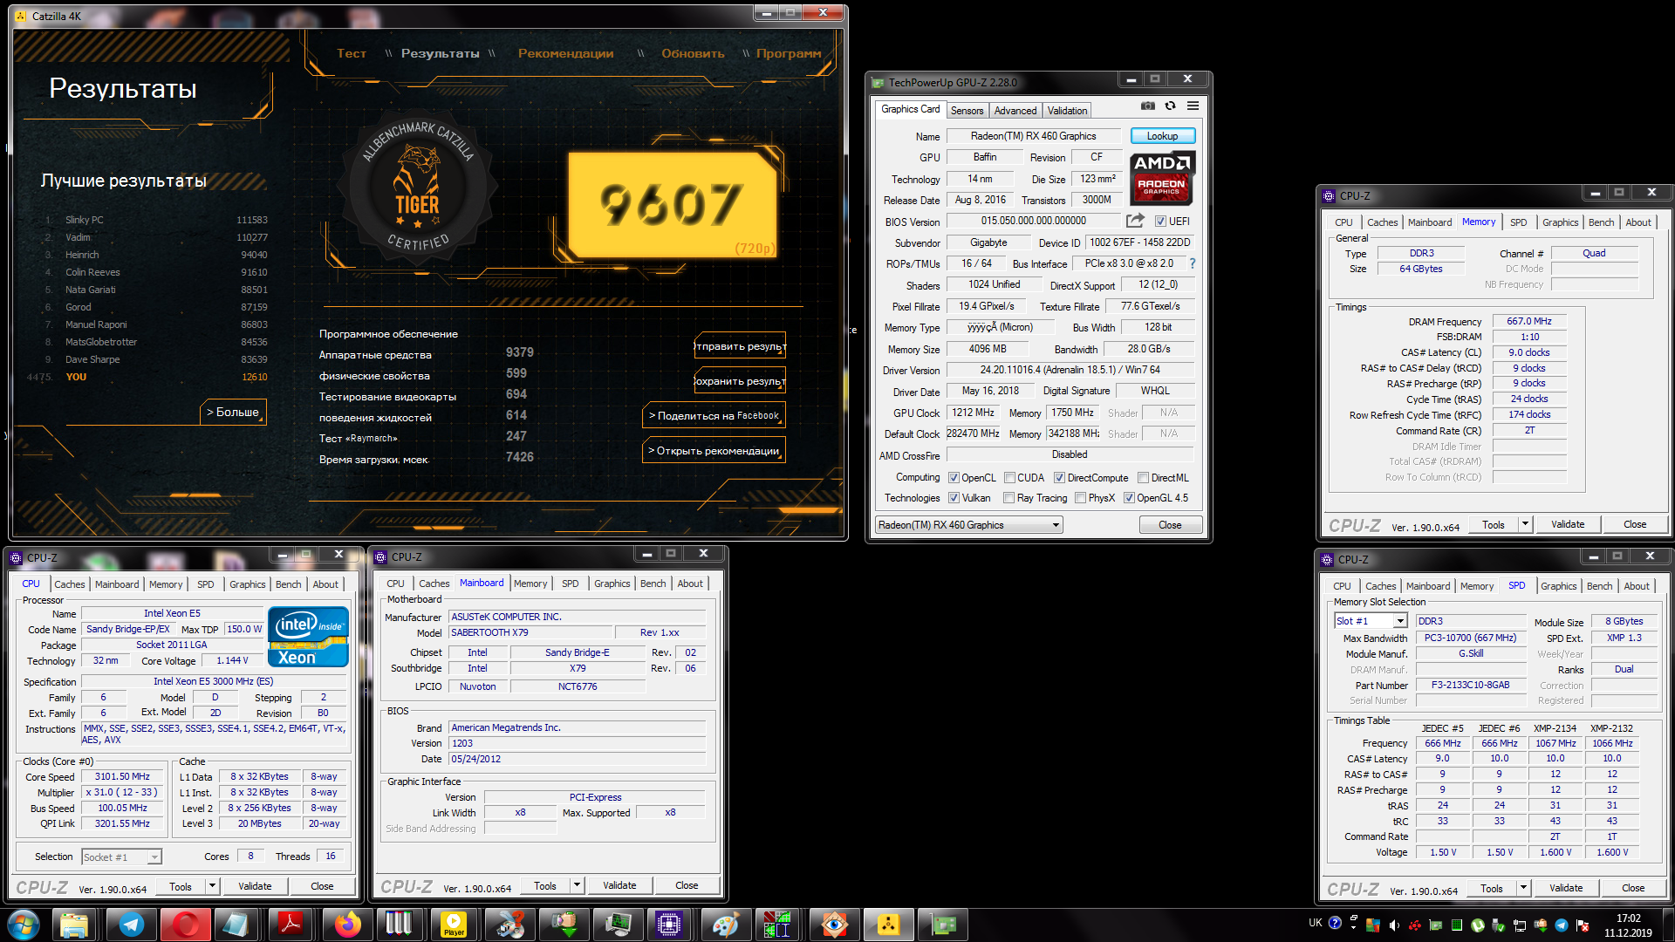The width and height of the screenshot is (1675, 942).
Task: Open the GPU-Z hamburger menu
Action: point(1193,106)
